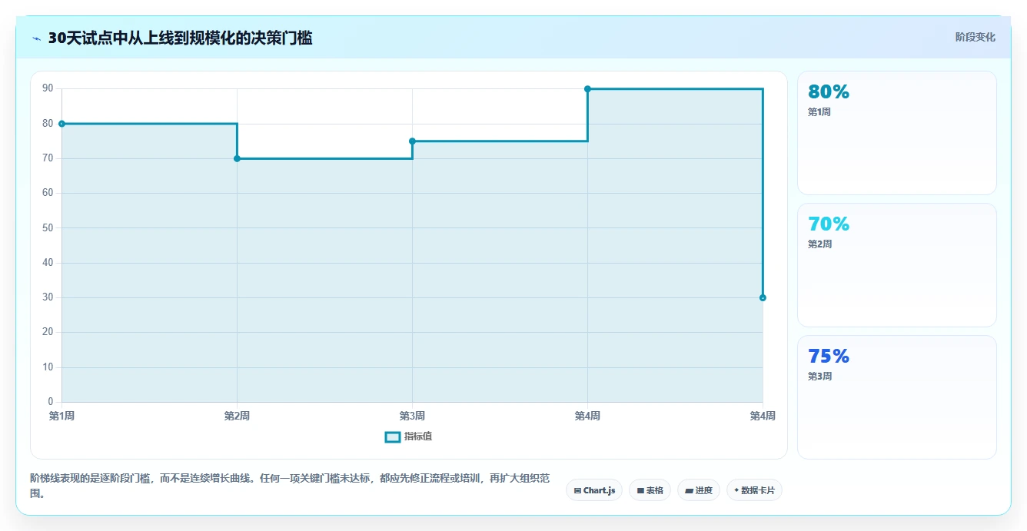The height and width of the screenshot is (531, 1027).
Task: Click the 80% value text
Action: click(829, 92)
